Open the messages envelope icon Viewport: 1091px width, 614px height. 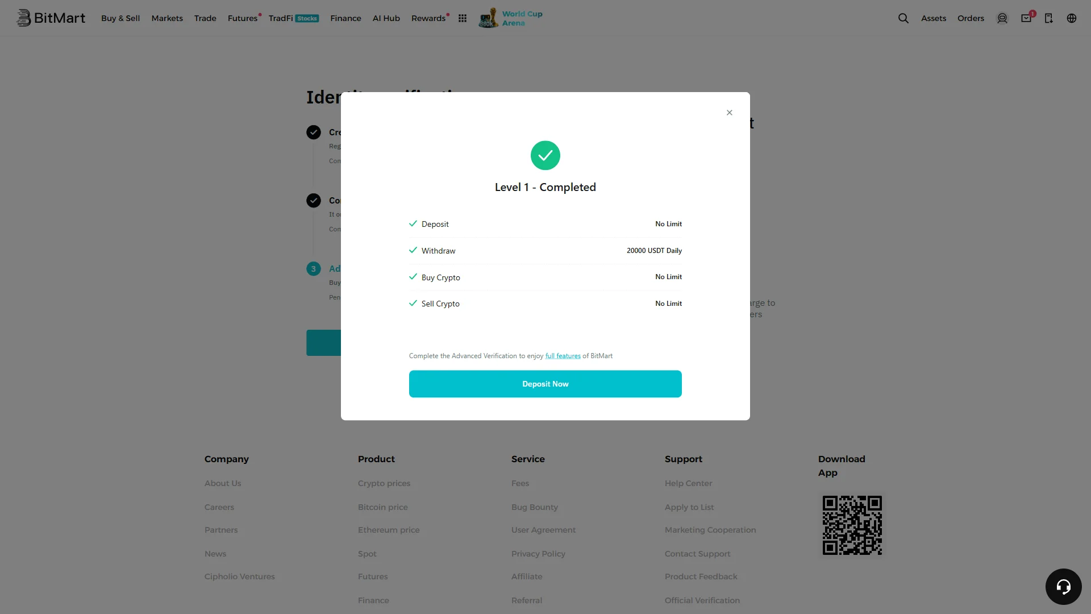1026,18
